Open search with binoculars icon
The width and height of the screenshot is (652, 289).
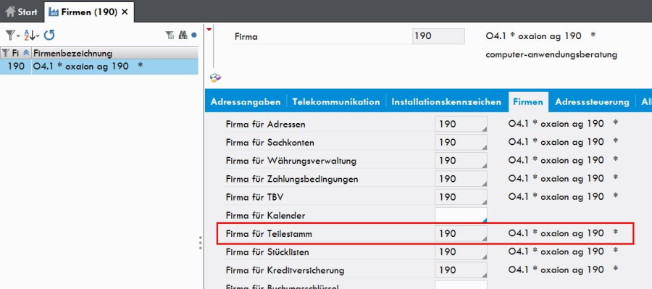[183, 35]
